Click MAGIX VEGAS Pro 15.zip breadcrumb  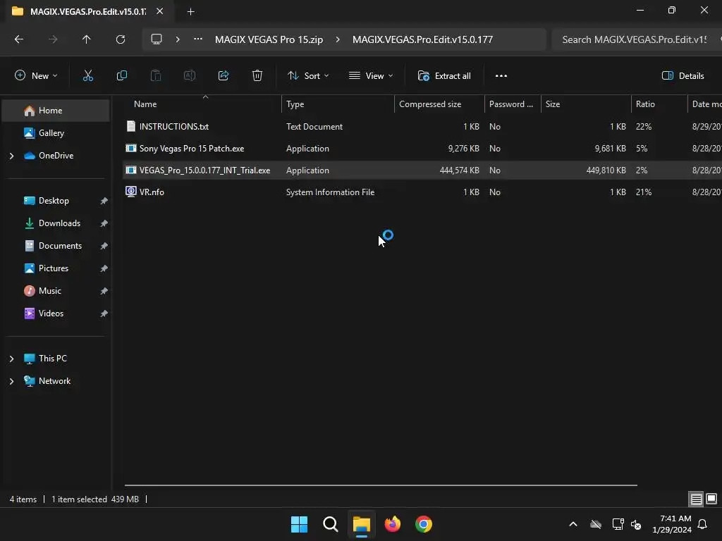point(269,39)
